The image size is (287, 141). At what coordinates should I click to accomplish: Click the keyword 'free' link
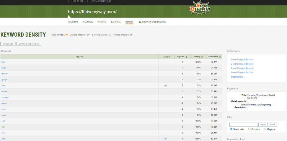[3, 139]
